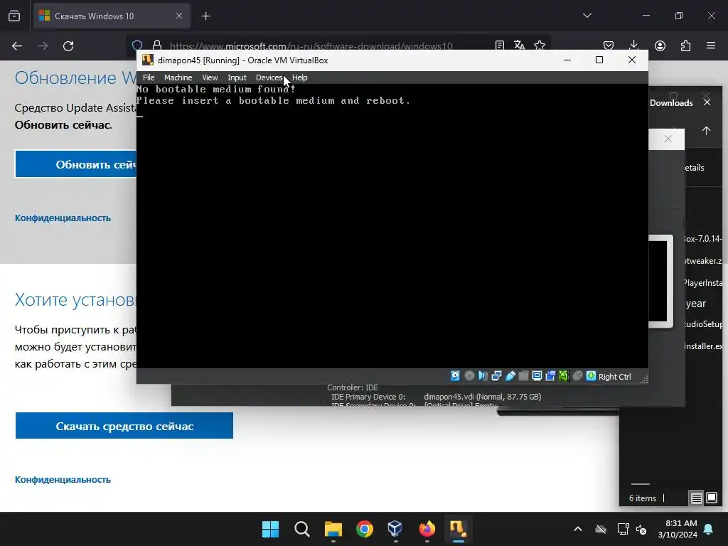Switch Explorer to details view icon
The image size is (728, 546).
pyautogui.click(x=697, y=498)
